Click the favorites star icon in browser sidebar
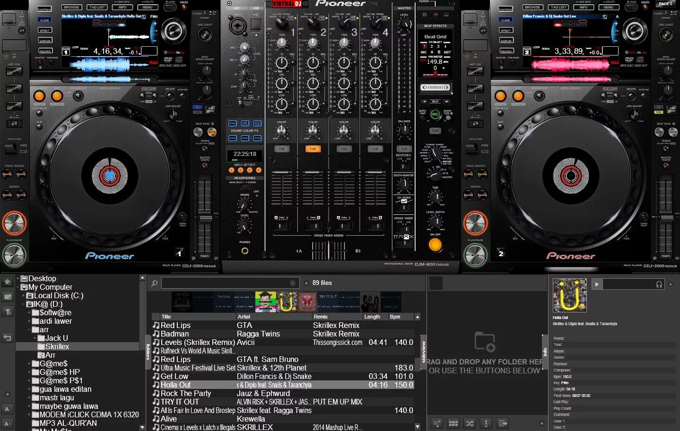The width and height of the screenshot is (680, 431). pos(8,282)
